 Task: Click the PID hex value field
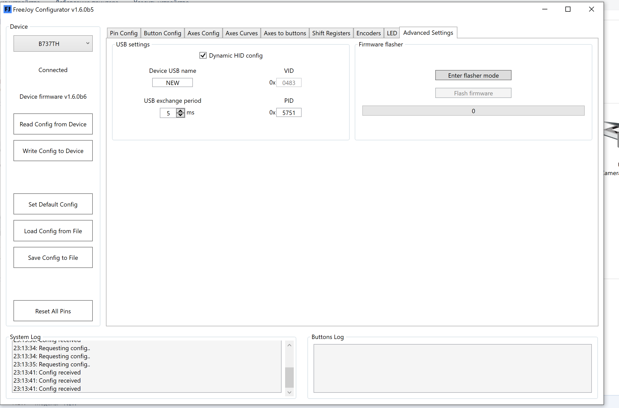coord(289,112)
